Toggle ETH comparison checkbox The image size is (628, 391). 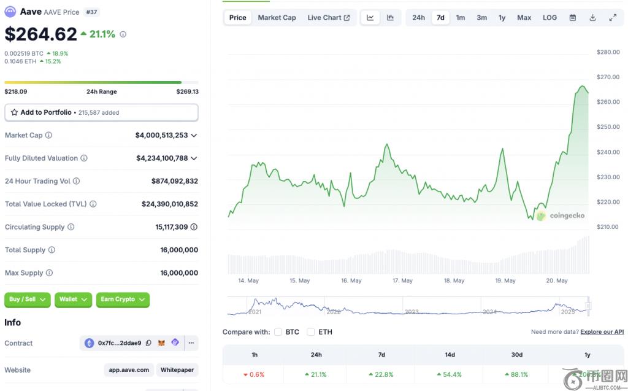pos(310,331)
